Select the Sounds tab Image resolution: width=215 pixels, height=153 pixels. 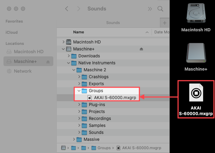(x=113, y=23)
